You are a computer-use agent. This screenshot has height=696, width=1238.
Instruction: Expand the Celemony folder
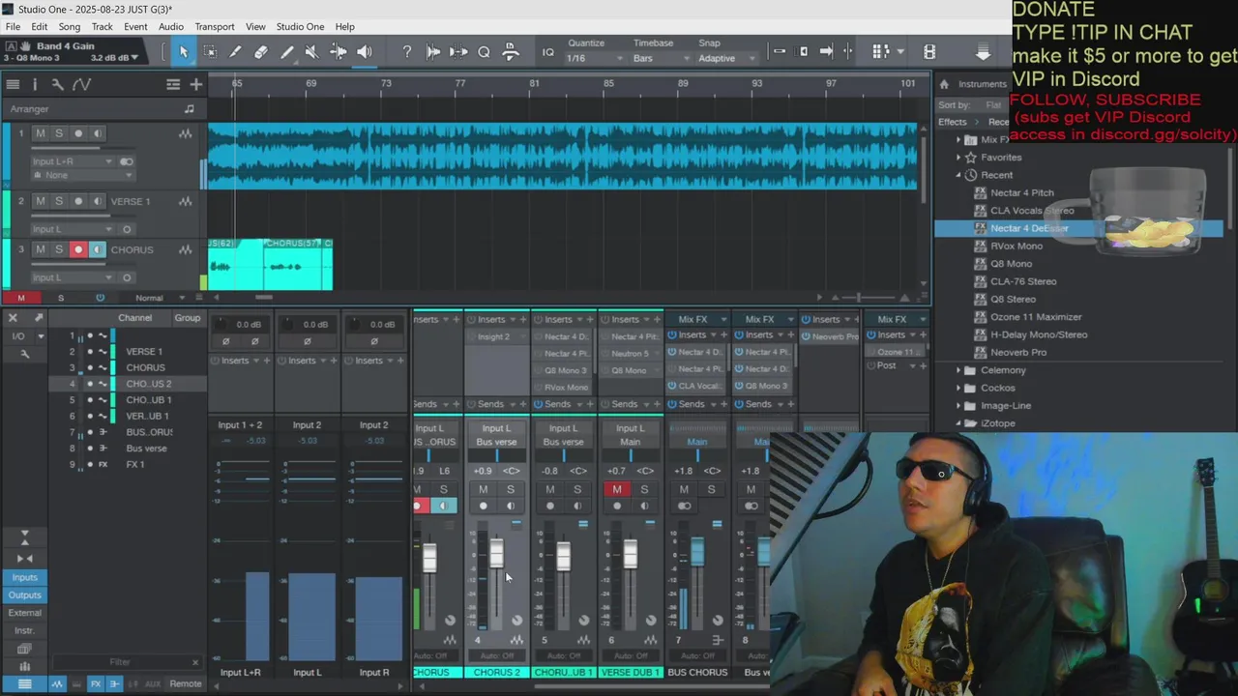click(958, 370)
